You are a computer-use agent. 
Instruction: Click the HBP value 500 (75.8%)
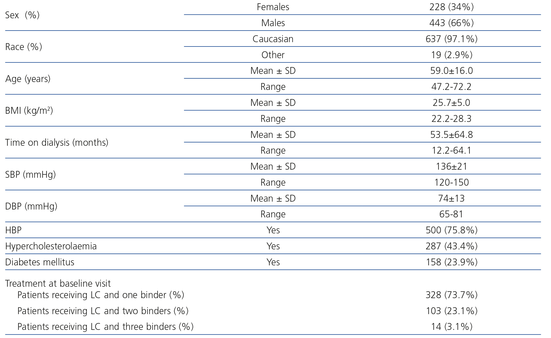click(451, 230)
